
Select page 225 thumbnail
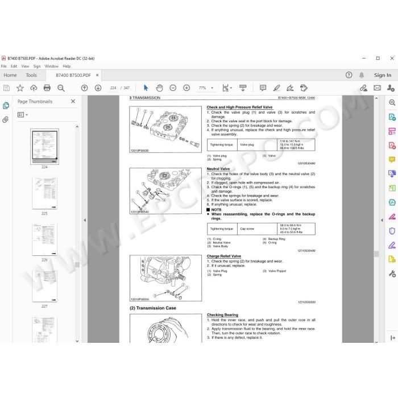[x=44, y=193]
